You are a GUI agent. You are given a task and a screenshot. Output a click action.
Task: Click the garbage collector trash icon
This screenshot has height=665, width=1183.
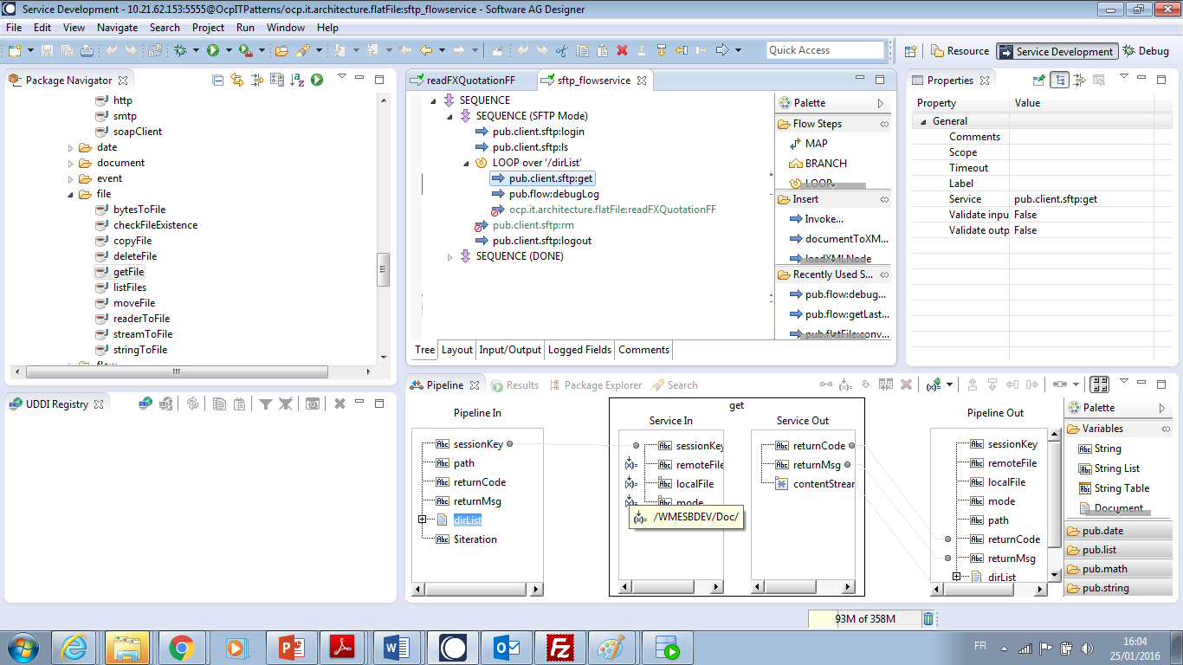point(928,619)
